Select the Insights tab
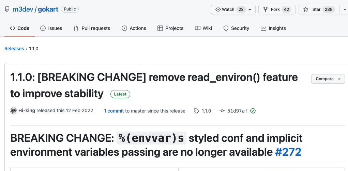348x171 pixels. click(273, 28)
